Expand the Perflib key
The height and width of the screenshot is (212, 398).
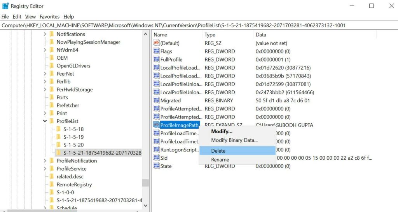tap(45, 81)
